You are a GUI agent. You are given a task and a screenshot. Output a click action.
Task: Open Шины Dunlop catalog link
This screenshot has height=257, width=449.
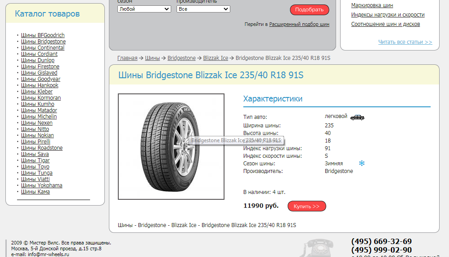pos(38,60)
